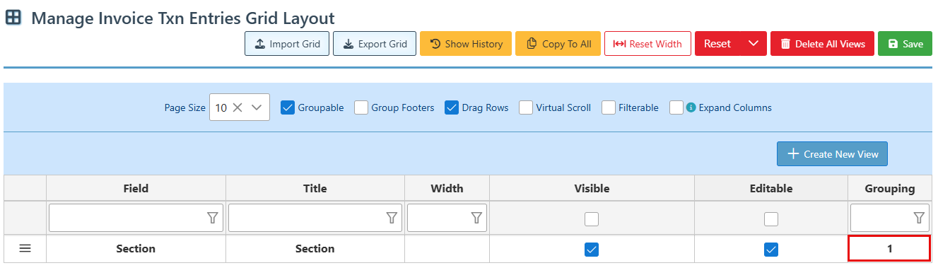
Task: Enable the Filterable checkbox
Action: tap(609, 107)
